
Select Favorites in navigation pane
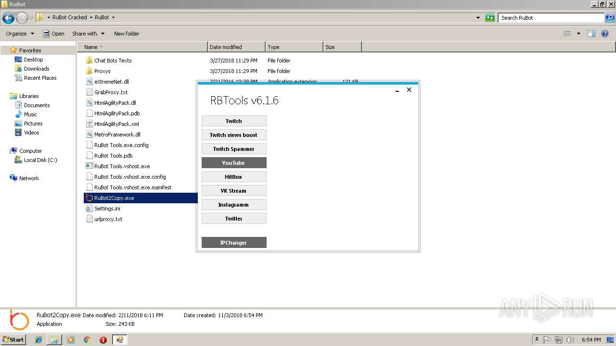[30, 50]
